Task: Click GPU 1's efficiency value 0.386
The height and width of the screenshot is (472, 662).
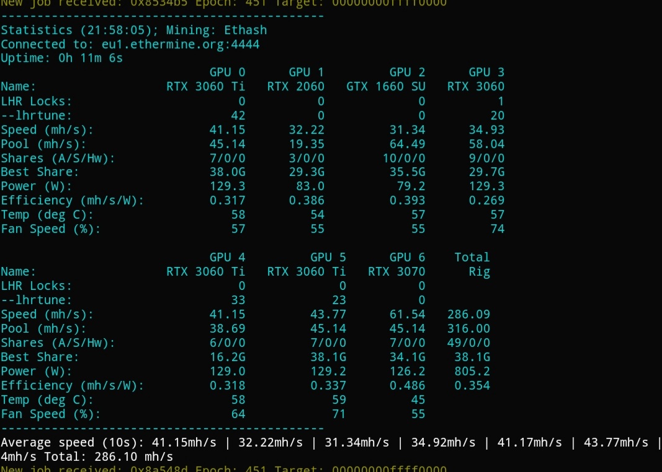Action: 306,201
